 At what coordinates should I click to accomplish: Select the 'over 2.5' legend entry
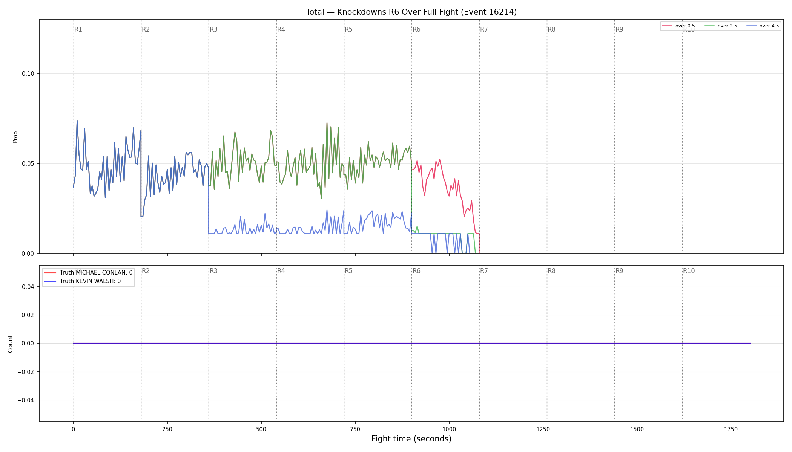point(721,26)
